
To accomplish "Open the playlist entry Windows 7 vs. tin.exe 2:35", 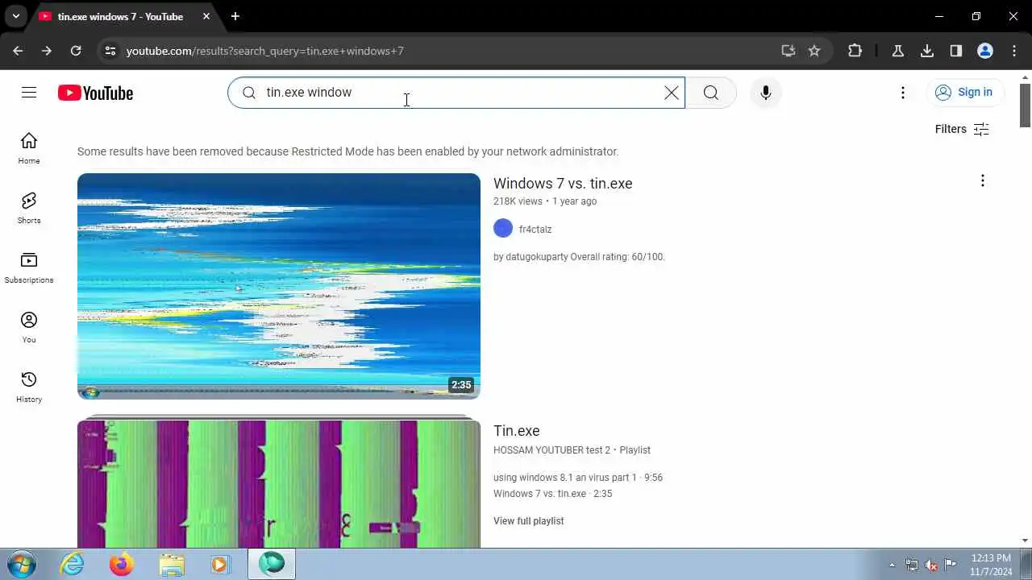I will pyautogui.click(x=553, y=494).
